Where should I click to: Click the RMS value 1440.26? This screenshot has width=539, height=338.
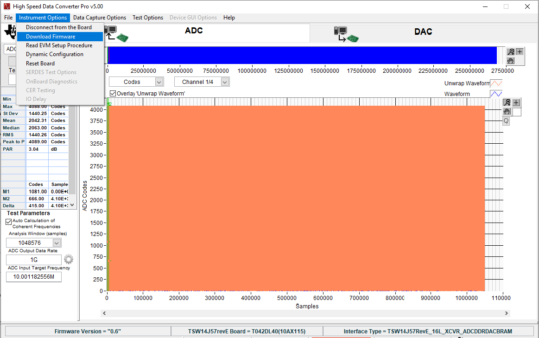click(37, 135)
